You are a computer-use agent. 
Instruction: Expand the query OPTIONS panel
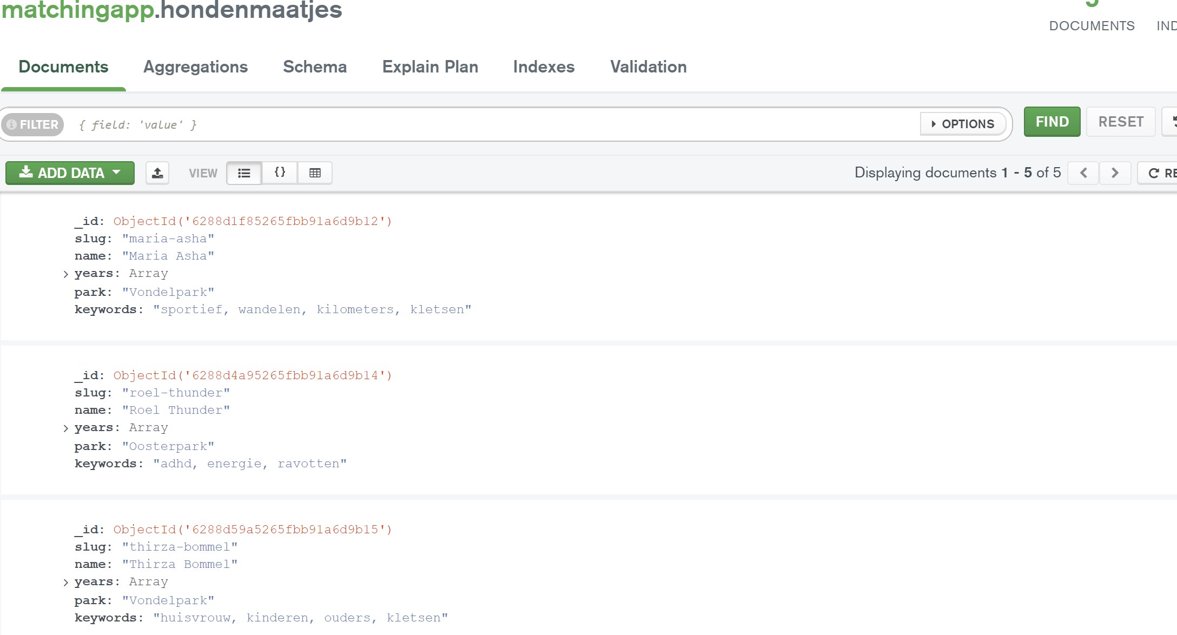(x=963, y=124)
